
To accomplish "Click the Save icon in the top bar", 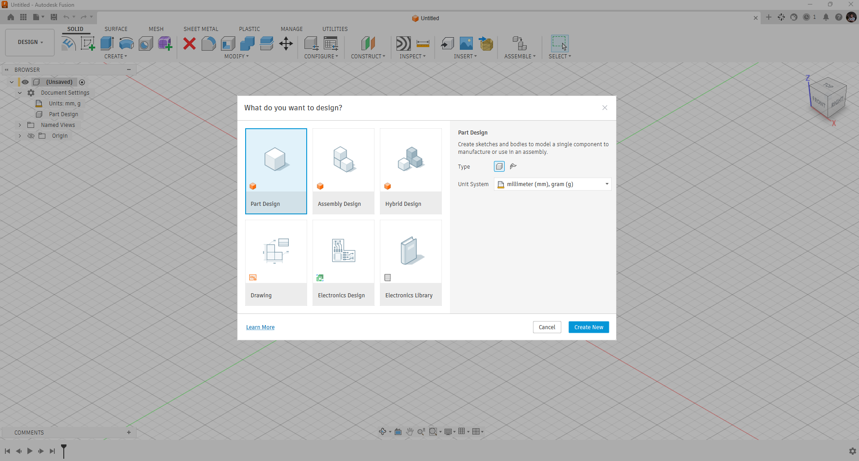I will pyautogui.click(x=54, y=17).
